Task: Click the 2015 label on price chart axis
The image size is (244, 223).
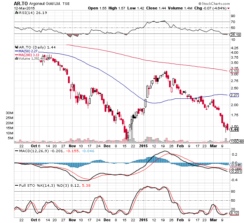Action: click(x=143, y=146)
